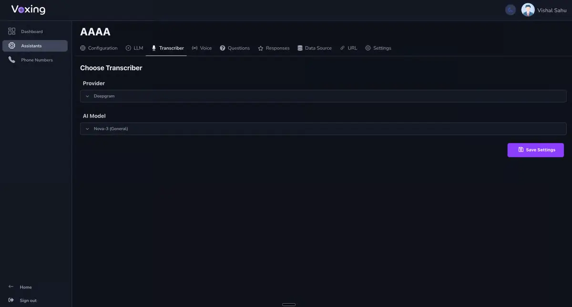Viewport: 572px width, 307px height.
Task: Open the Provider dropdown showing Deepgram
Action: (x=324, y=96)
